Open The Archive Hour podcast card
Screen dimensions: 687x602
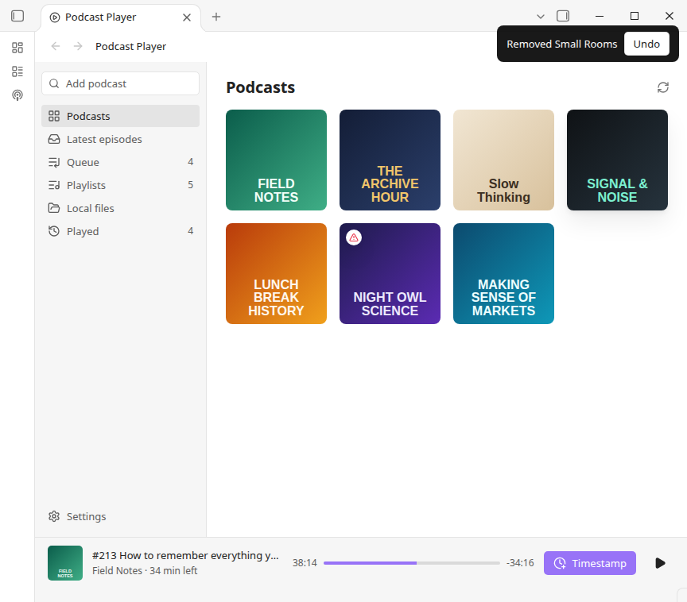(x=390, y=160)
